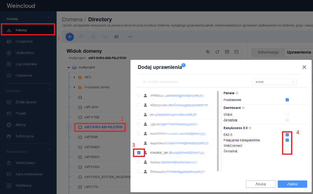Open the three-dots more options menu
This screenshot has width=313, height=194.
tap(130, 37)
